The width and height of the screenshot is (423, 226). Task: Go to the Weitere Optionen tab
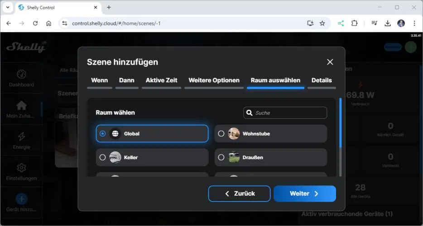pyautogui.click(x=214, y=80)
